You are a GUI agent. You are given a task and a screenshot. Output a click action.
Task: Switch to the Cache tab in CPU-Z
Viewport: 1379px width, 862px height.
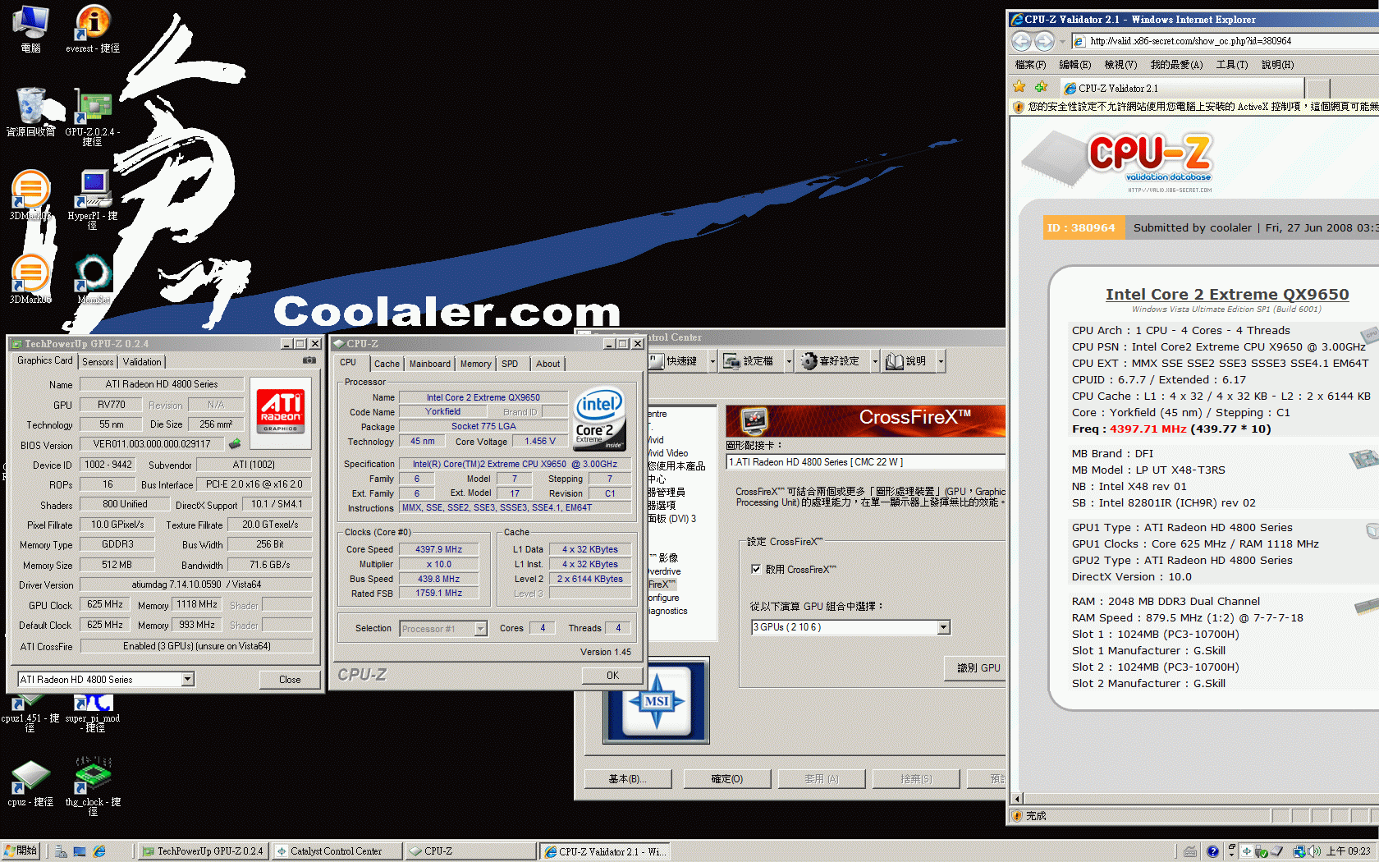click(x=387, y=364)
